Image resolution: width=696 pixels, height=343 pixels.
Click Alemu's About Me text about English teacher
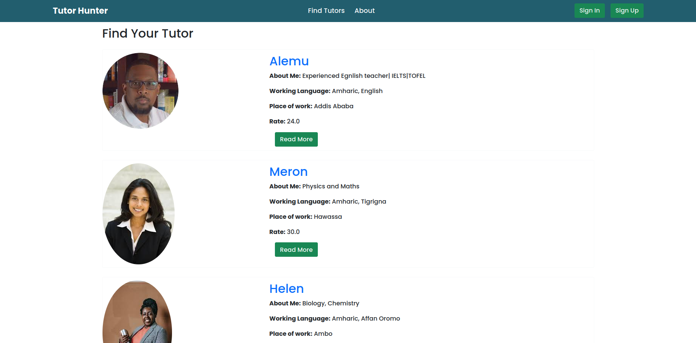[364, 76]
